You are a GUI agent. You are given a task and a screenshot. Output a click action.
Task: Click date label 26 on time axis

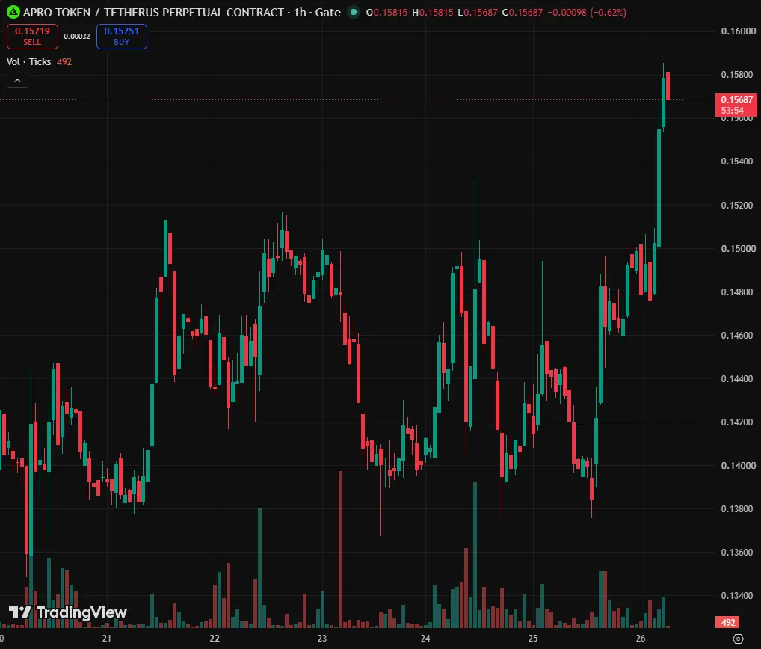[641, 639]
